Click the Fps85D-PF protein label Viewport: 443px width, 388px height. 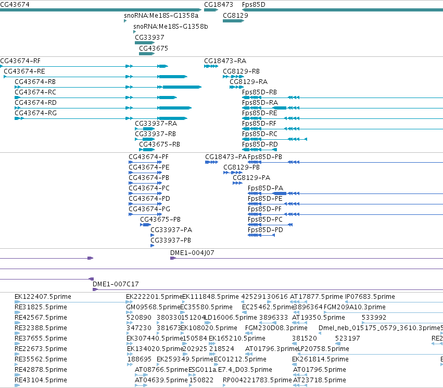click(x=265, y=209)
